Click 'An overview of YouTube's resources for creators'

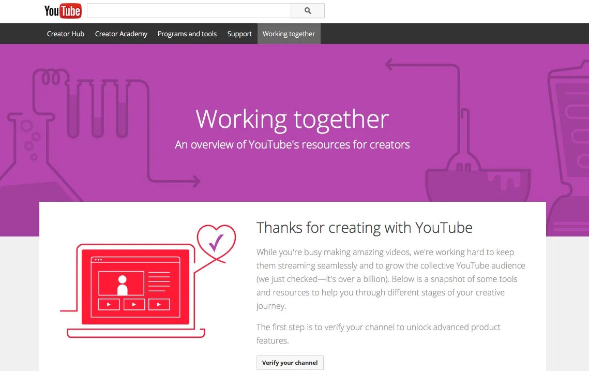click(x=292, y=145)
